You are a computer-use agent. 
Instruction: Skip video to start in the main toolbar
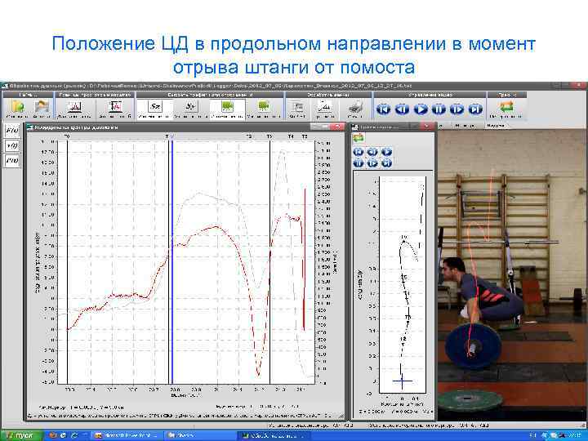[384, 109]
